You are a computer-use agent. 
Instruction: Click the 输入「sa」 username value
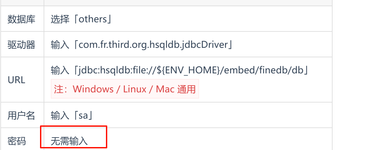(72, 115)
